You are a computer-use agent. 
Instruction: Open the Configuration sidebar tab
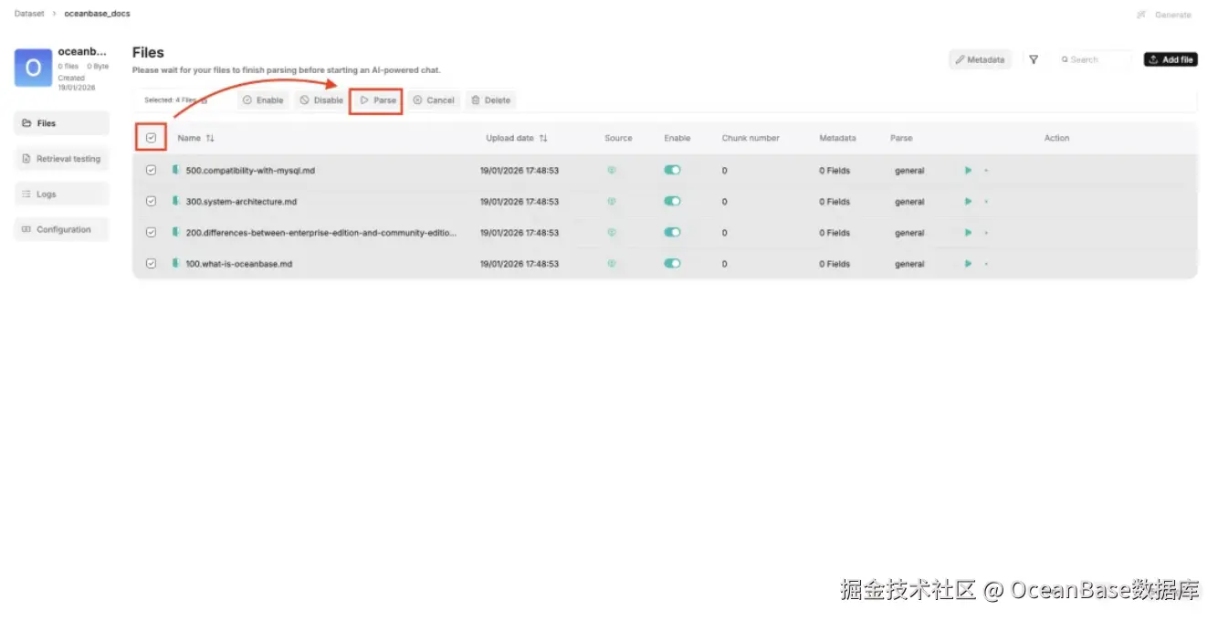61,230
